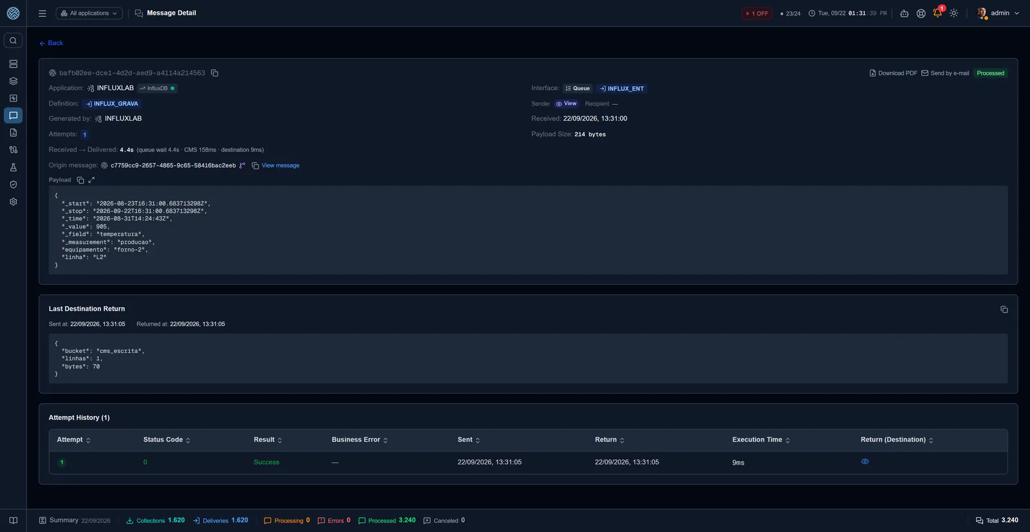Open the lightning bolt file icon in sidebar

click(13, 98)
